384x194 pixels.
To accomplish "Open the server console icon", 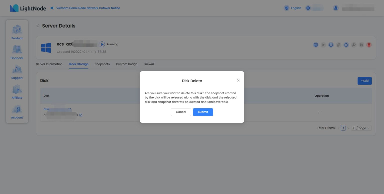I will click(x=316, y=45).
